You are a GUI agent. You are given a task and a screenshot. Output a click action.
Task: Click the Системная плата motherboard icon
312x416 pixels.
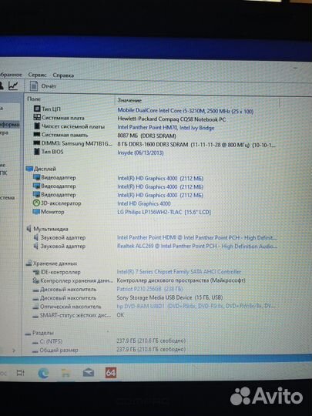pyautogui.click(x=37, y=117)
